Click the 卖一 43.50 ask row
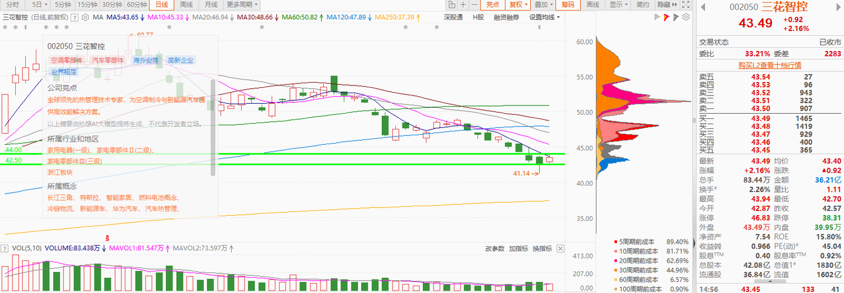844x293 pixels. pyautogui.click(x=770, y=108)
